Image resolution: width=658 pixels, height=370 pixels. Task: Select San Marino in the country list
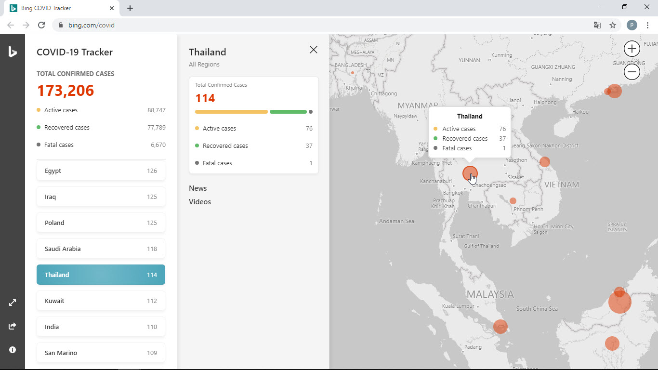(101, 353)
